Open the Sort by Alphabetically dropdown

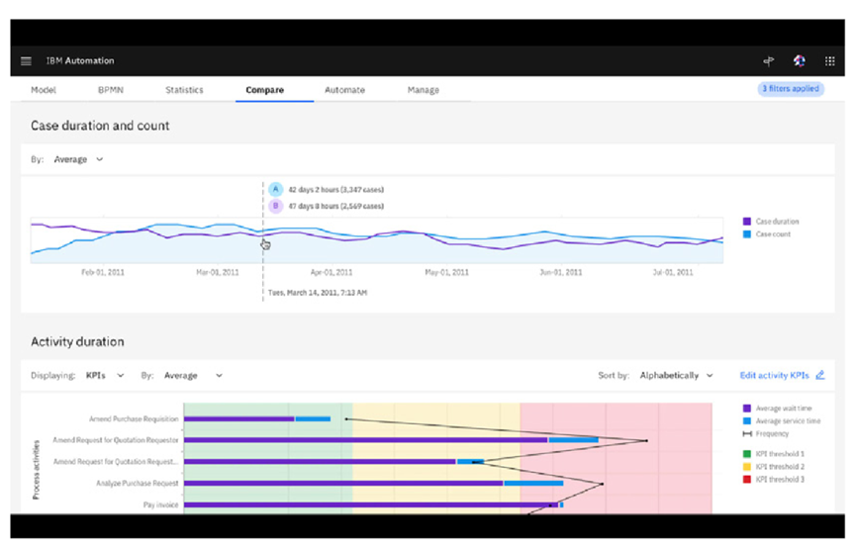click(x=677, y=375)
